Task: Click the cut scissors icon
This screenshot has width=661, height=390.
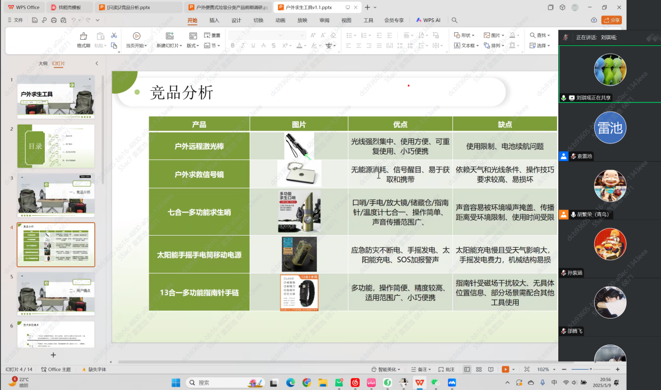Action: [114, 35]
